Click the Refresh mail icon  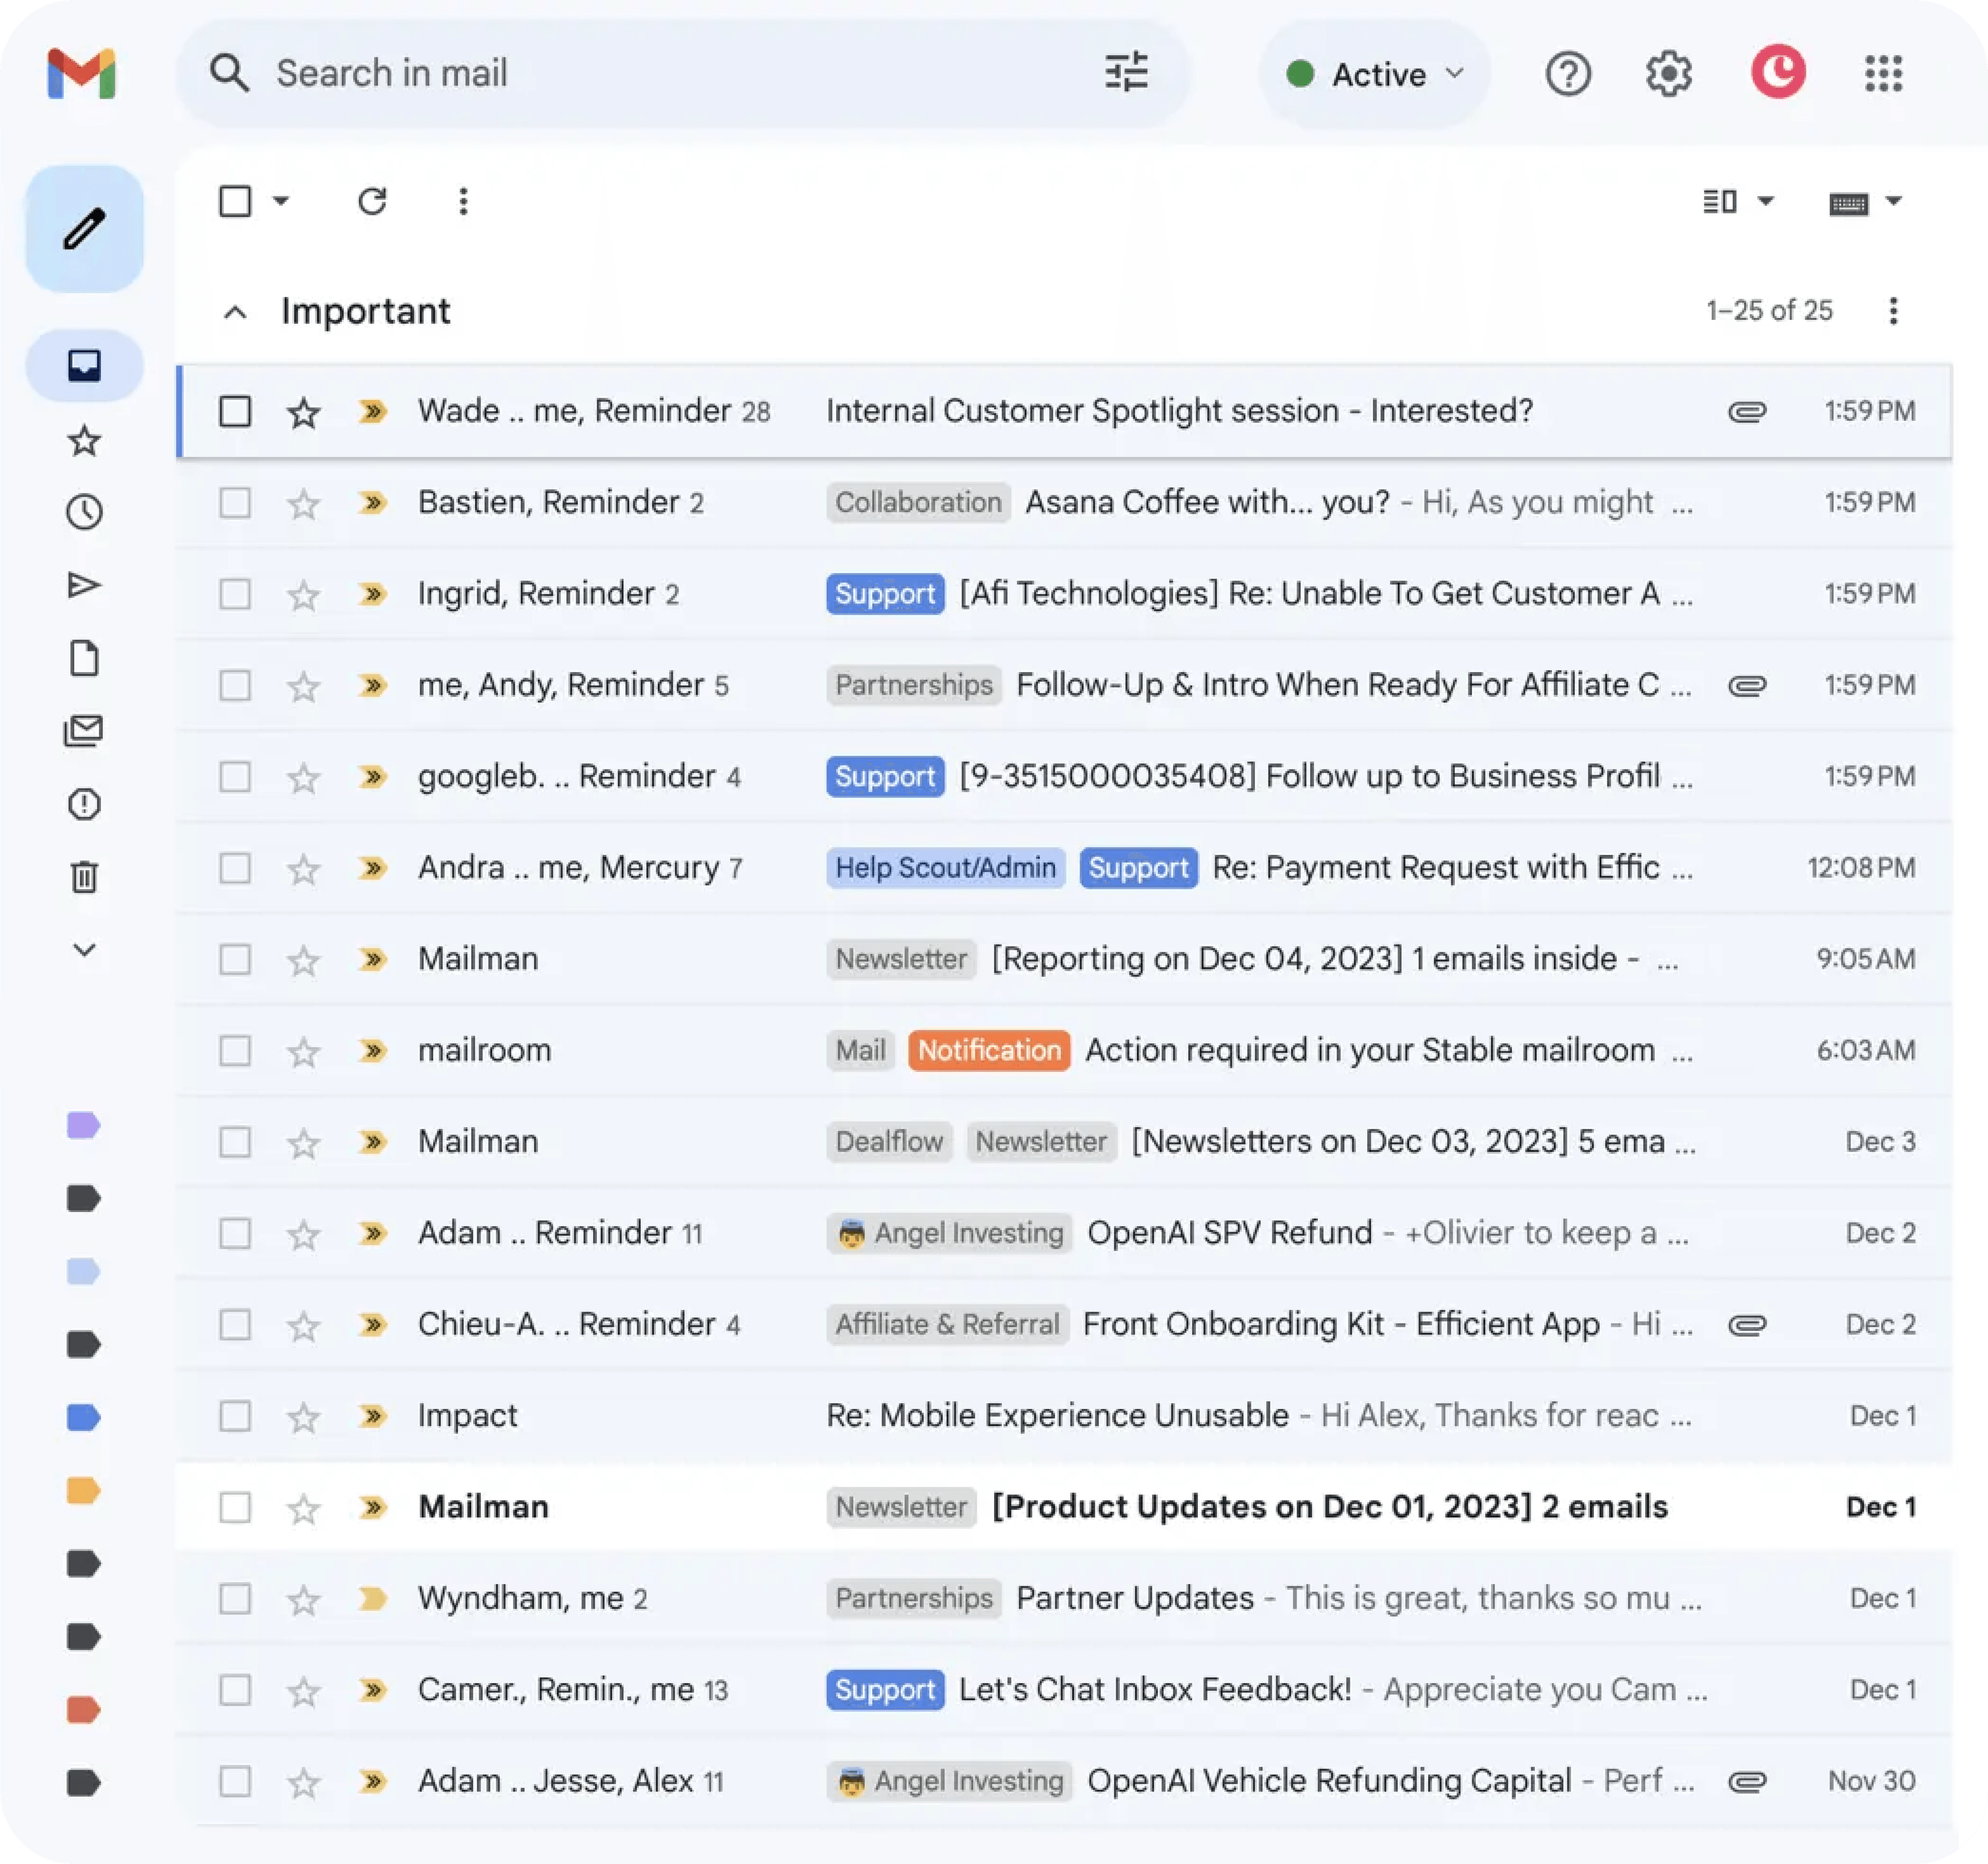click(372, 201)
